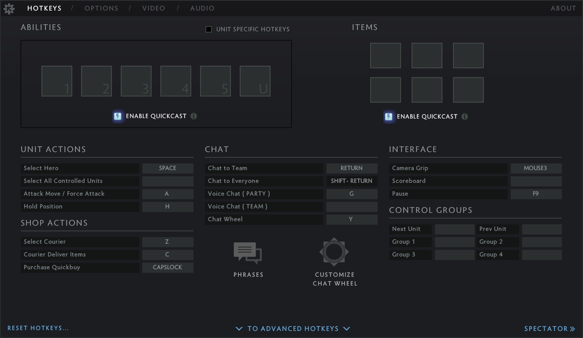Open the Audio tab
The height and width of the screenshot is (338, 583).
[x=202, y=8]
